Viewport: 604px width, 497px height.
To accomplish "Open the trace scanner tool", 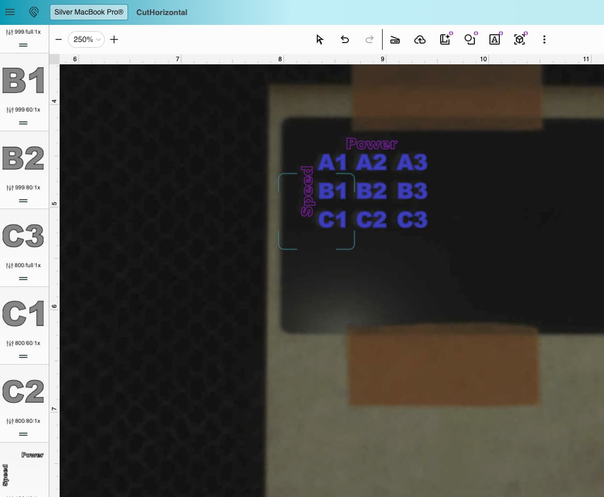I will coord(395,40).
